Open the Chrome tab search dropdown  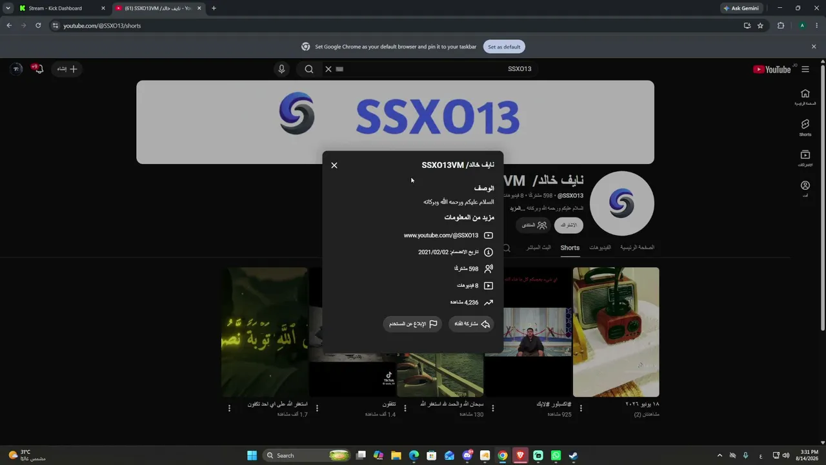(x=8, y=8)
